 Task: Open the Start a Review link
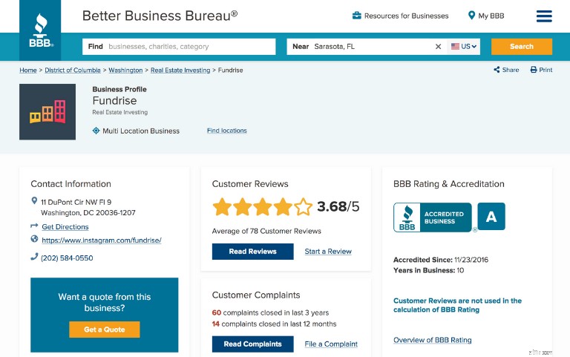[328, 252]
